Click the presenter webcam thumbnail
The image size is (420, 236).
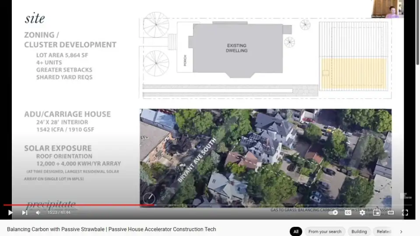pos(387,9)
